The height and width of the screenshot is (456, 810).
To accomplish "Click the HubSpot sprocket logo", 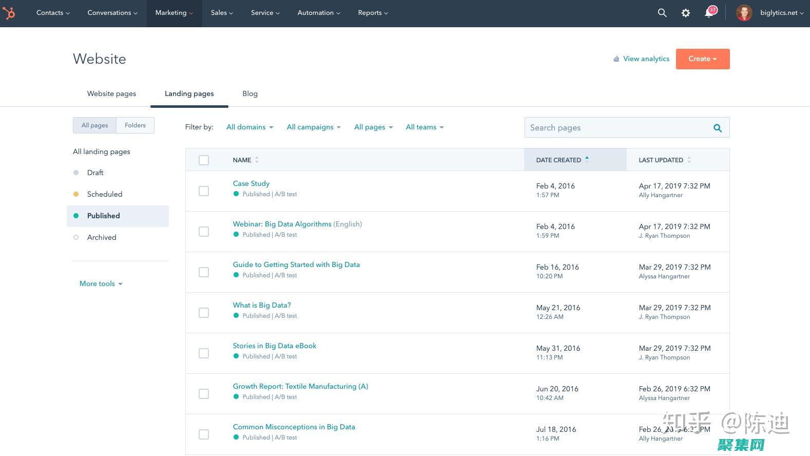I will pyautogui.click(x=9, y=13).
